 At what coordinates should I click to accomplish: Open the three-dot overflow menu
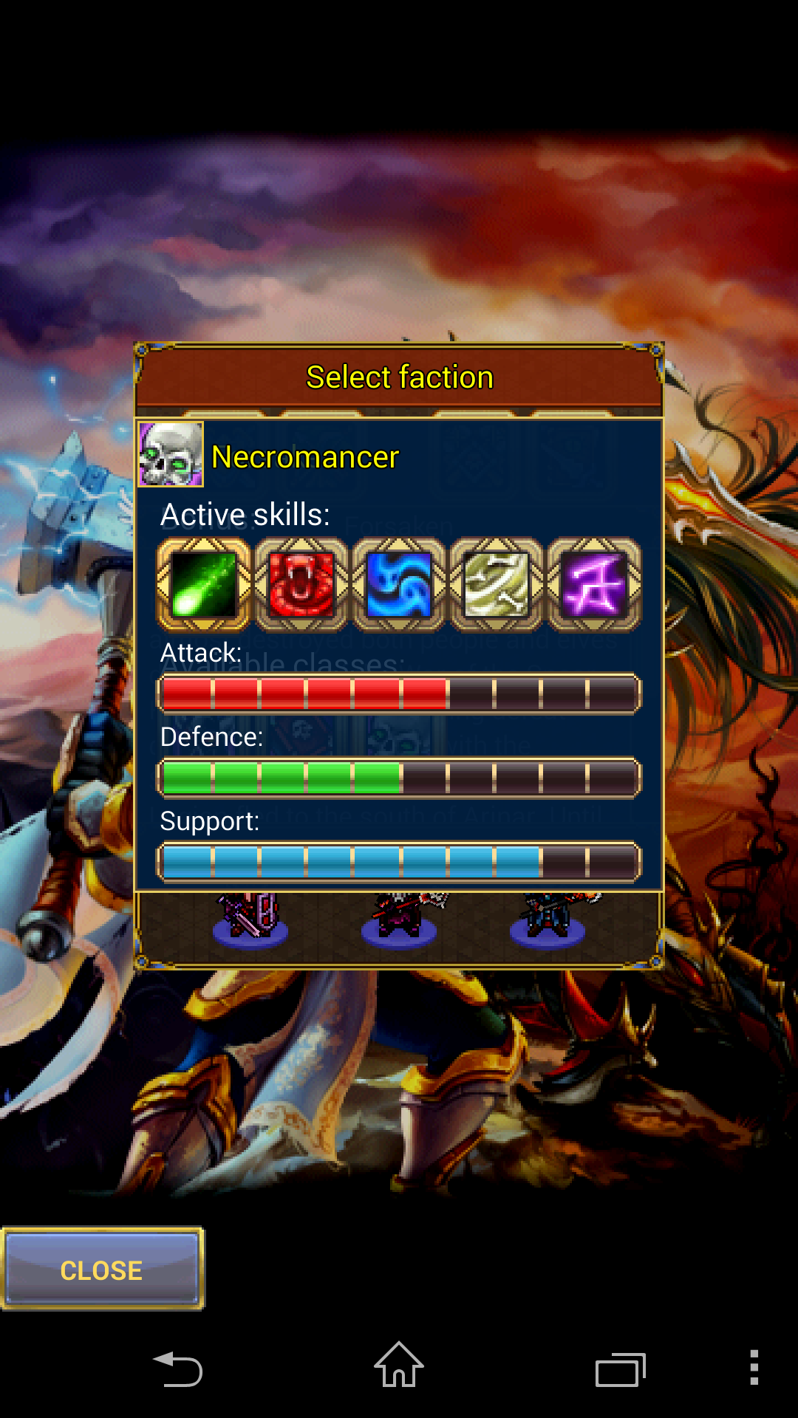point(754,1367)
